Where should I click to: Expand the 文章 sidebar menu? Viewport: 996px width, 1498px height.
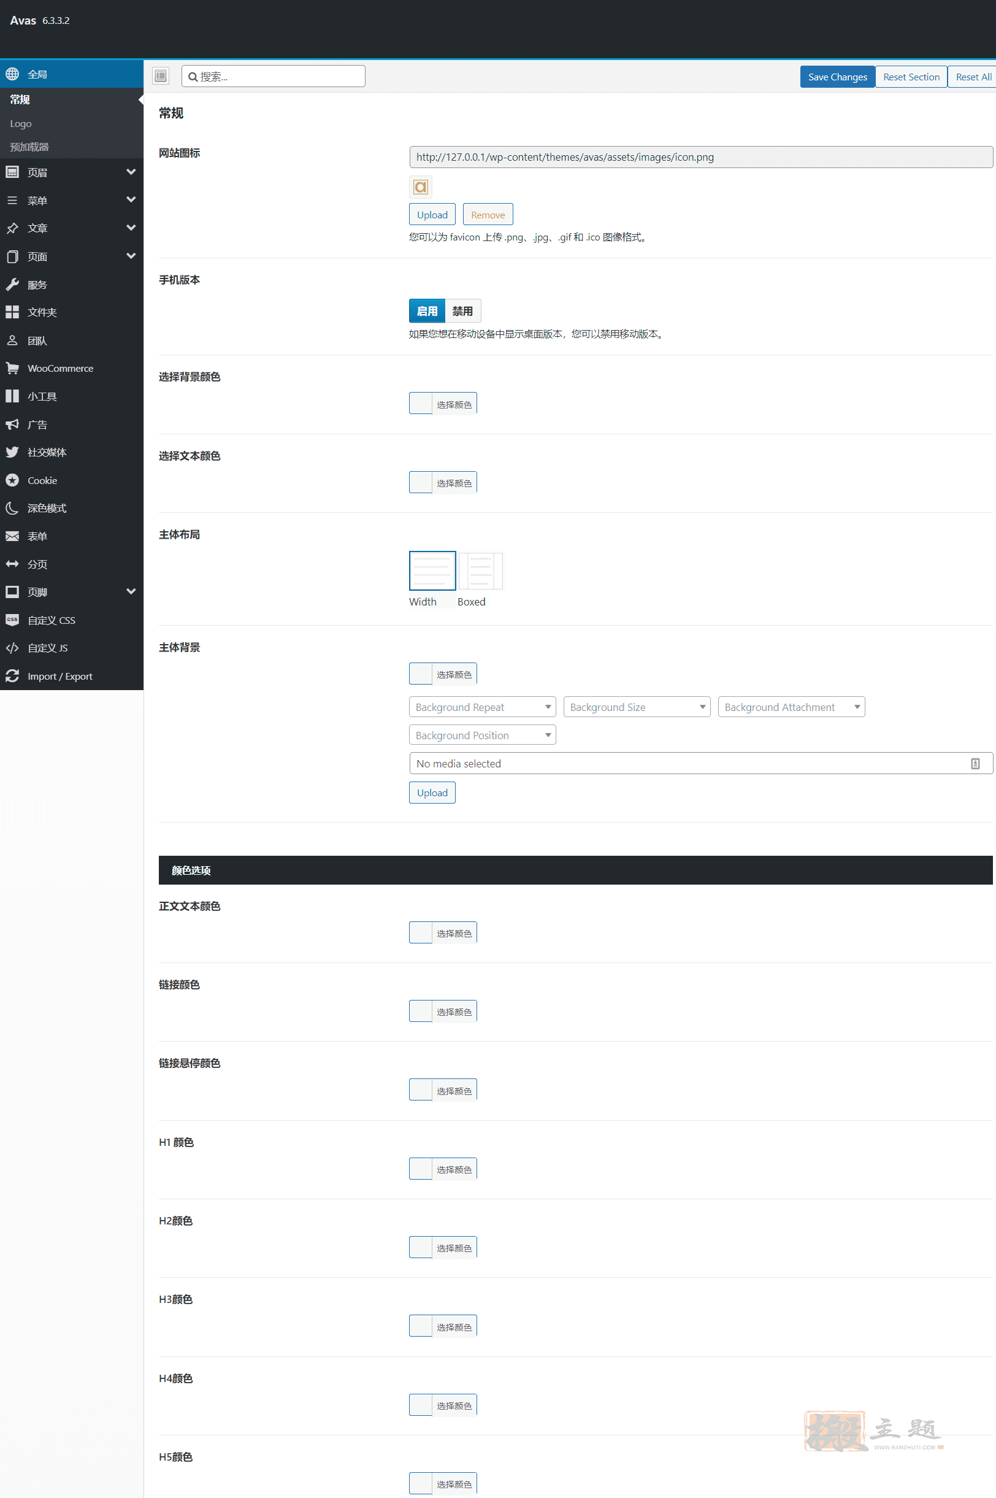(72, 228)
